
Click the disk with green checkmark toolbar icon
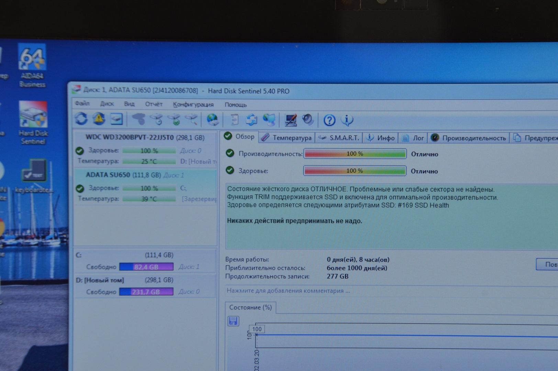174,119
